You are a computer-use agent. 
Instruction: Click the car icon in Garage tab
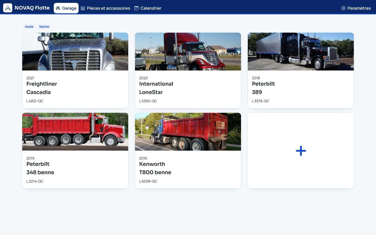click(58, 8)
